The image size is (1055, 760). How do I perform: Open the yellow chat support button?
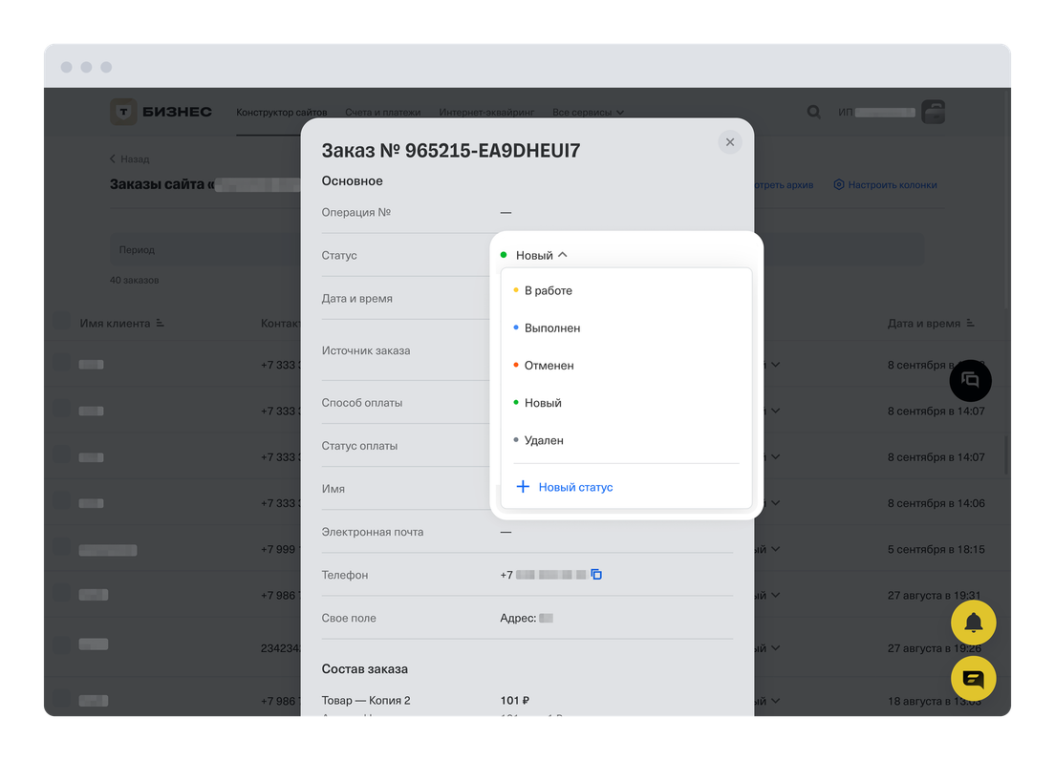coord(973,679)
